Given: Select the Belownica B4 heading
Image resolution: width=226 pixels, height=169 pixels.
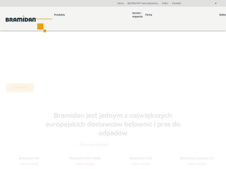Looking at the screenshot, I should pyautogui.click(x=29, y=158).
